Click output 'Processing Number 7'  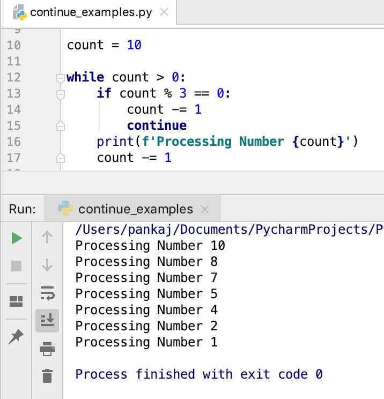[146, 278]
